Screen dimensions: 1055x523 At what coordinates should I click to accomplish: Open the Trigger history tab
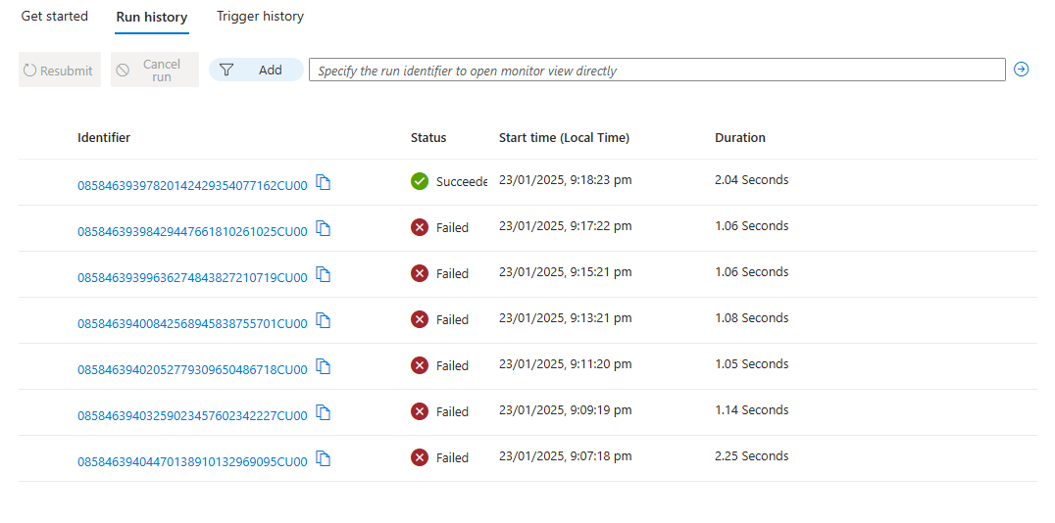(260, 16)
